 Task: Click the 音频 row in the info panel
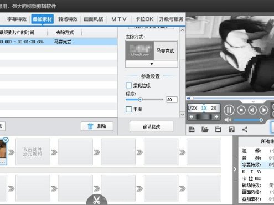pyautogui.click(x=257, y=158)
